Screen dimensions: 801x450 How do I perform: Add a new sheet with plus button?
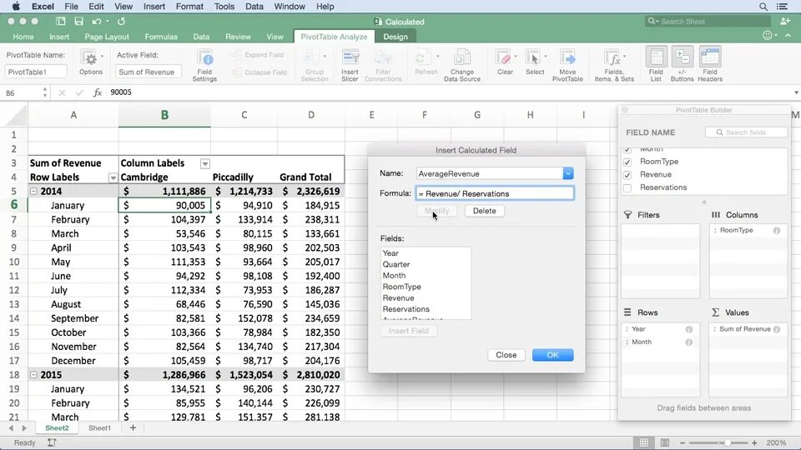[133, 427]
